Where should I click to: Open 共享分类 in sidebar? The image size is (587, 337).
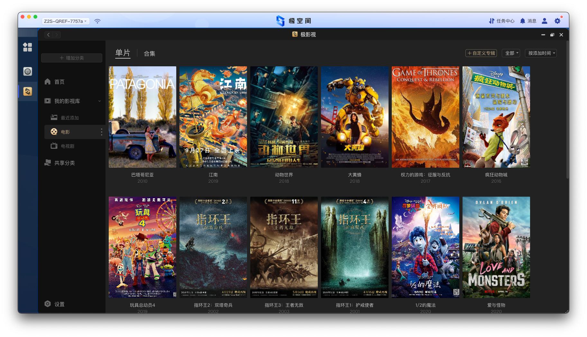(64, 163)
